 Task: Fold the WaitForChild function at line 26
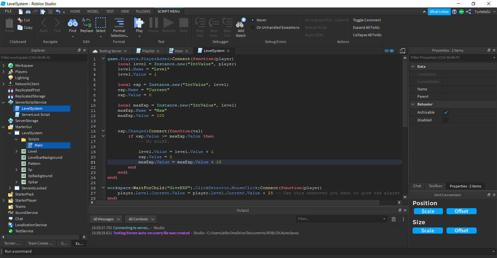[x=103, y=188]
